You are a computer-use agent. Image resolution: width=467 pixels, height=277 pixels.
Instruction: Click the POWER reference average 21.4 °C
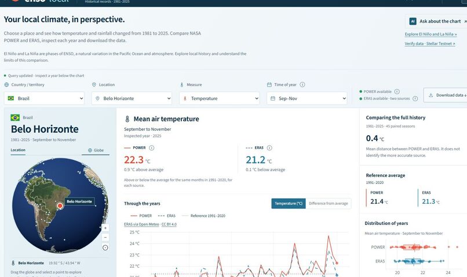(x=379, y=201)
